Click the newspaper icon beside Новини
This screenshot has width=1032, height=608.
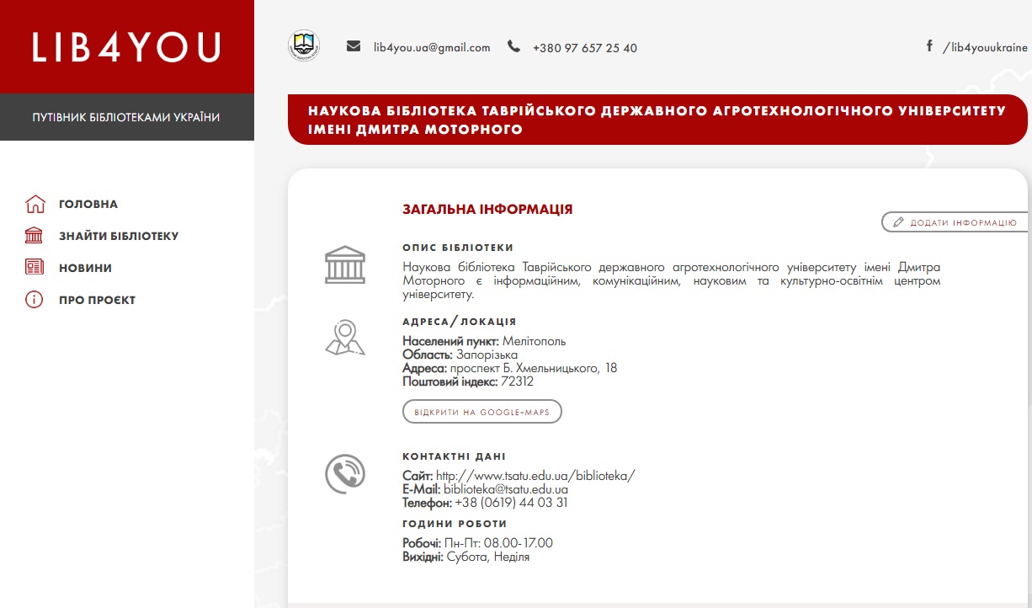pos(35,268)
